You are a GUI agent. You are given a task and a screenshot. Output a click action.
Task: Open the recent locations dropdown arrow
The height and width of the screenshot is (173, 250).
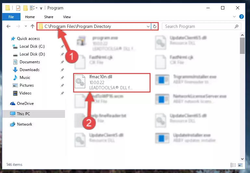pyautogui.click(x=26, y=26)
